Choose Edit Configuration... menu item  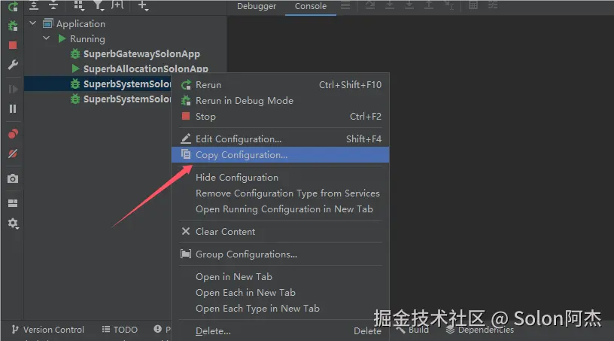pyautogui.click(x=281, y=139)
